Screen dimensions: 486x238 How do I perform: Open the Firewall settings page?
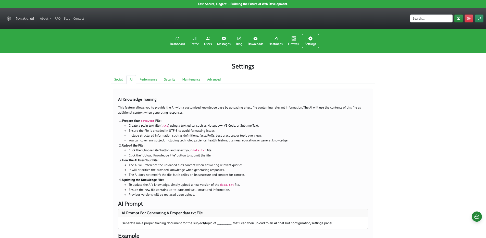point(294,41)
